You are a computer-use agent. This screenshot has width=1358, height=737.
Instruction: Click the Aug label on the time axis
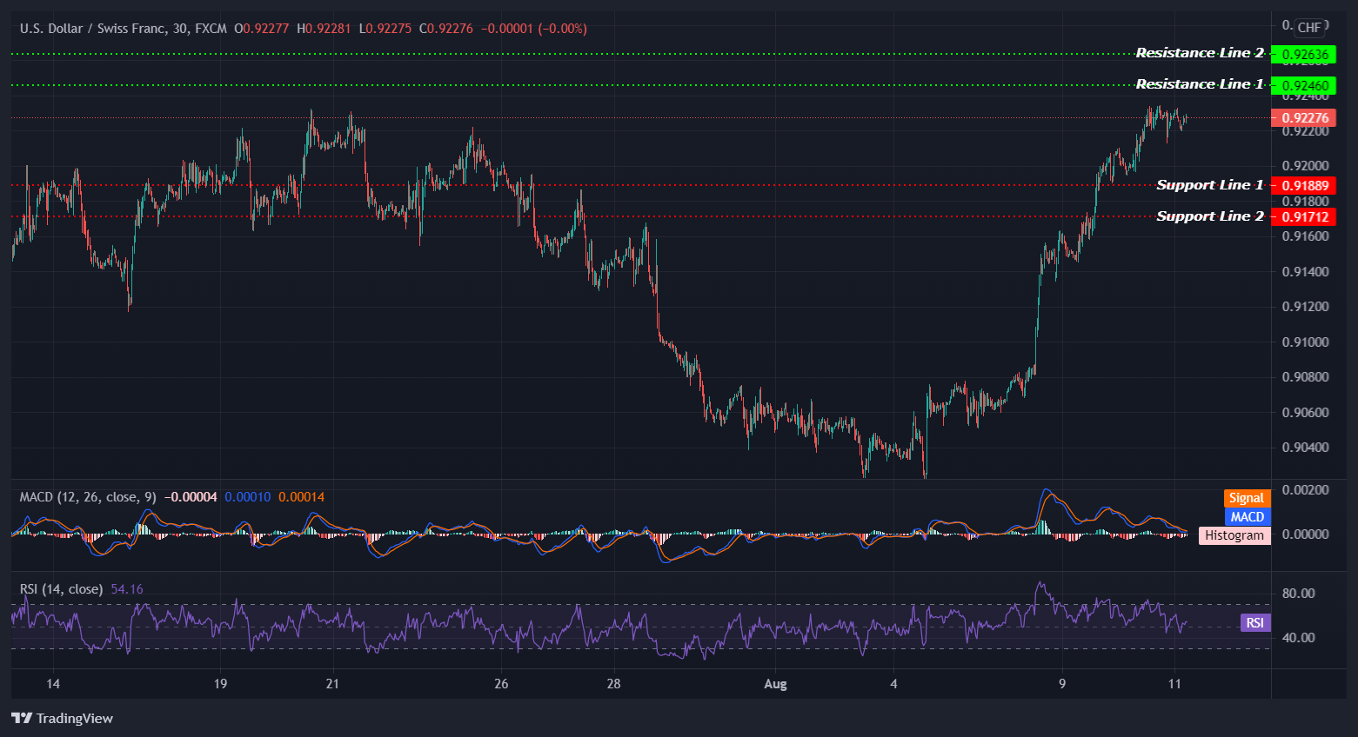(x=774, y=684)
